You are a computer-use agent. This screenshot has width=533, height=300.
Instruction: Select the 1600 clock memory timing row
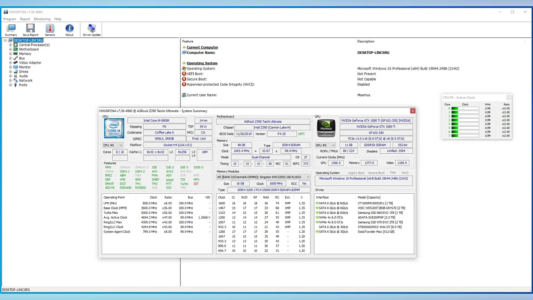[x=263, y=203]
